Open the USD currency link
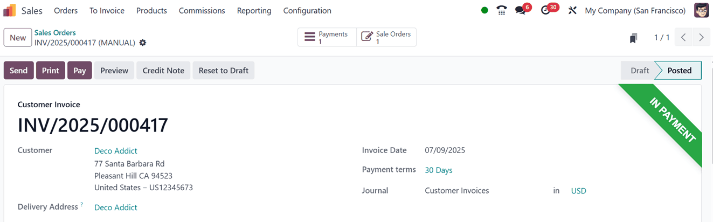The width and height of the screenshot is (713, 222). click(x=579, y=191)
